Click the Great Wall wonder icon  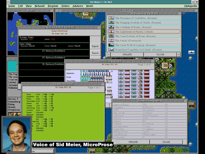pos(111,45)
